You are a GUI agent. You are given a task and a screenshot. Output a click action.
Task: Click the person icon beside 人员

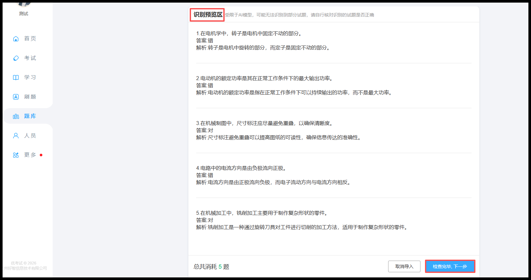[x=16, y=136]
